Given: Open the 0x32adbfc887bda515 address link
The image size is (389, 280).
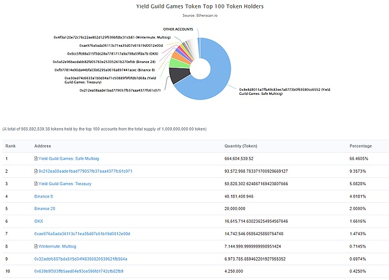Looking at the screenshot, I should (82, 259).
